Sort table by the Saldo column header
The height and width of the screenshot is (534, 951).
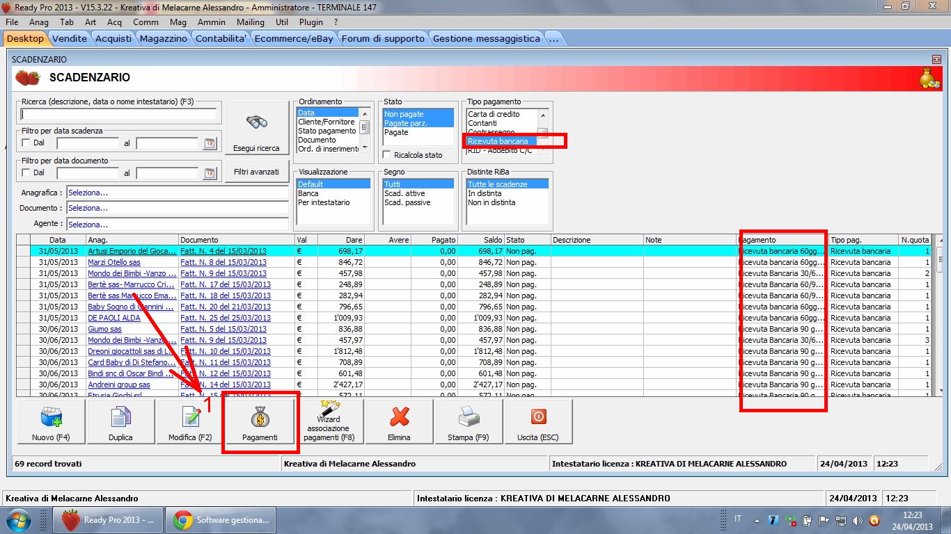pyautogui.click(x=481, y=240)
